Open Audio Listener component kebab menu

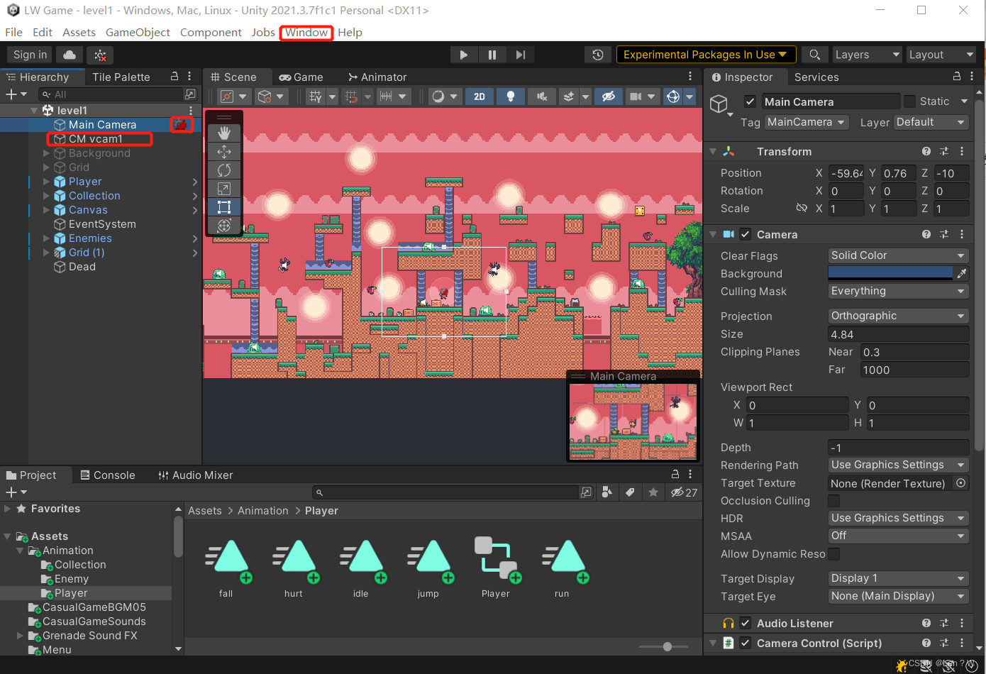click(962, 623)
